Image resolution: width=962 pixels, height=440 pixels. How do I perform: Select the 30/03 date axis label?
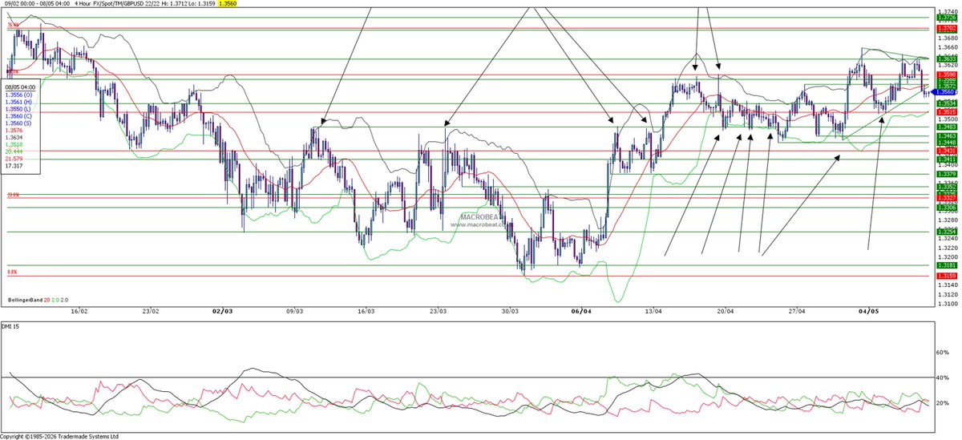click(x=510, y=309)
